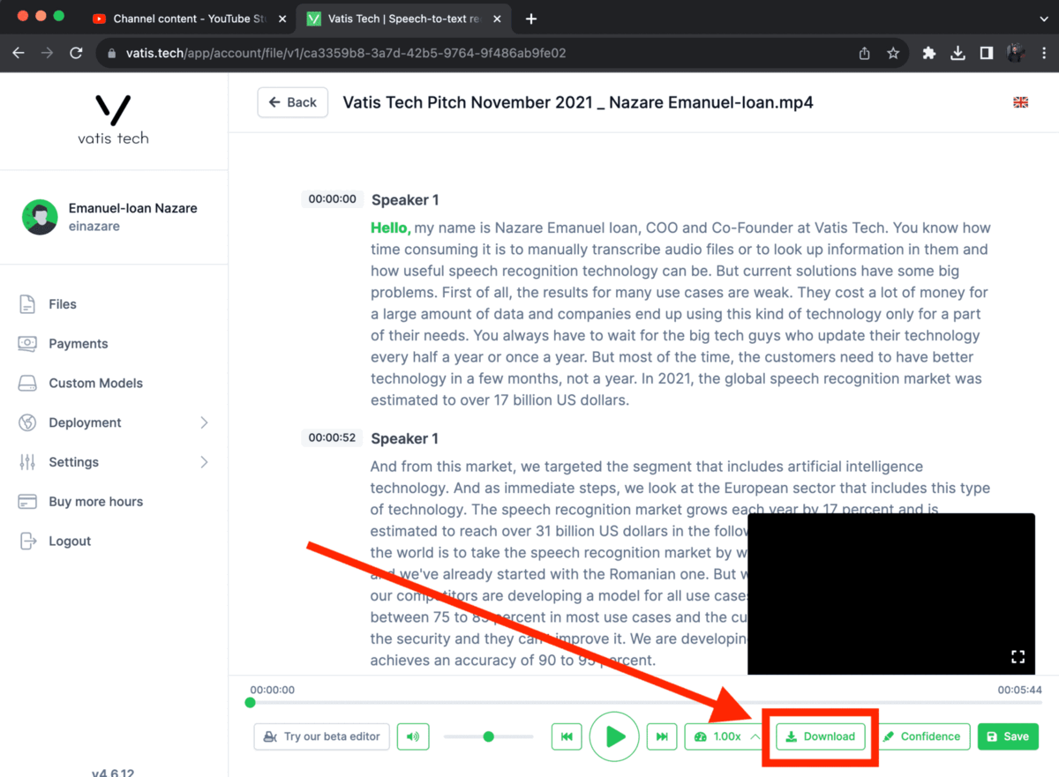
Task: Click the 00:00:52 timestamp
Action: click(332, 437)
